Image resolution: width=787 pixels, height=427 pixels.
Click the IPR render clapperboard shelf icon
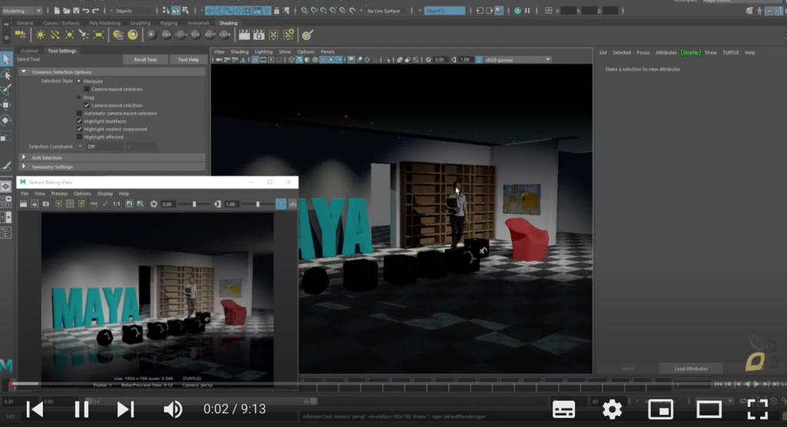pos(258,35)
